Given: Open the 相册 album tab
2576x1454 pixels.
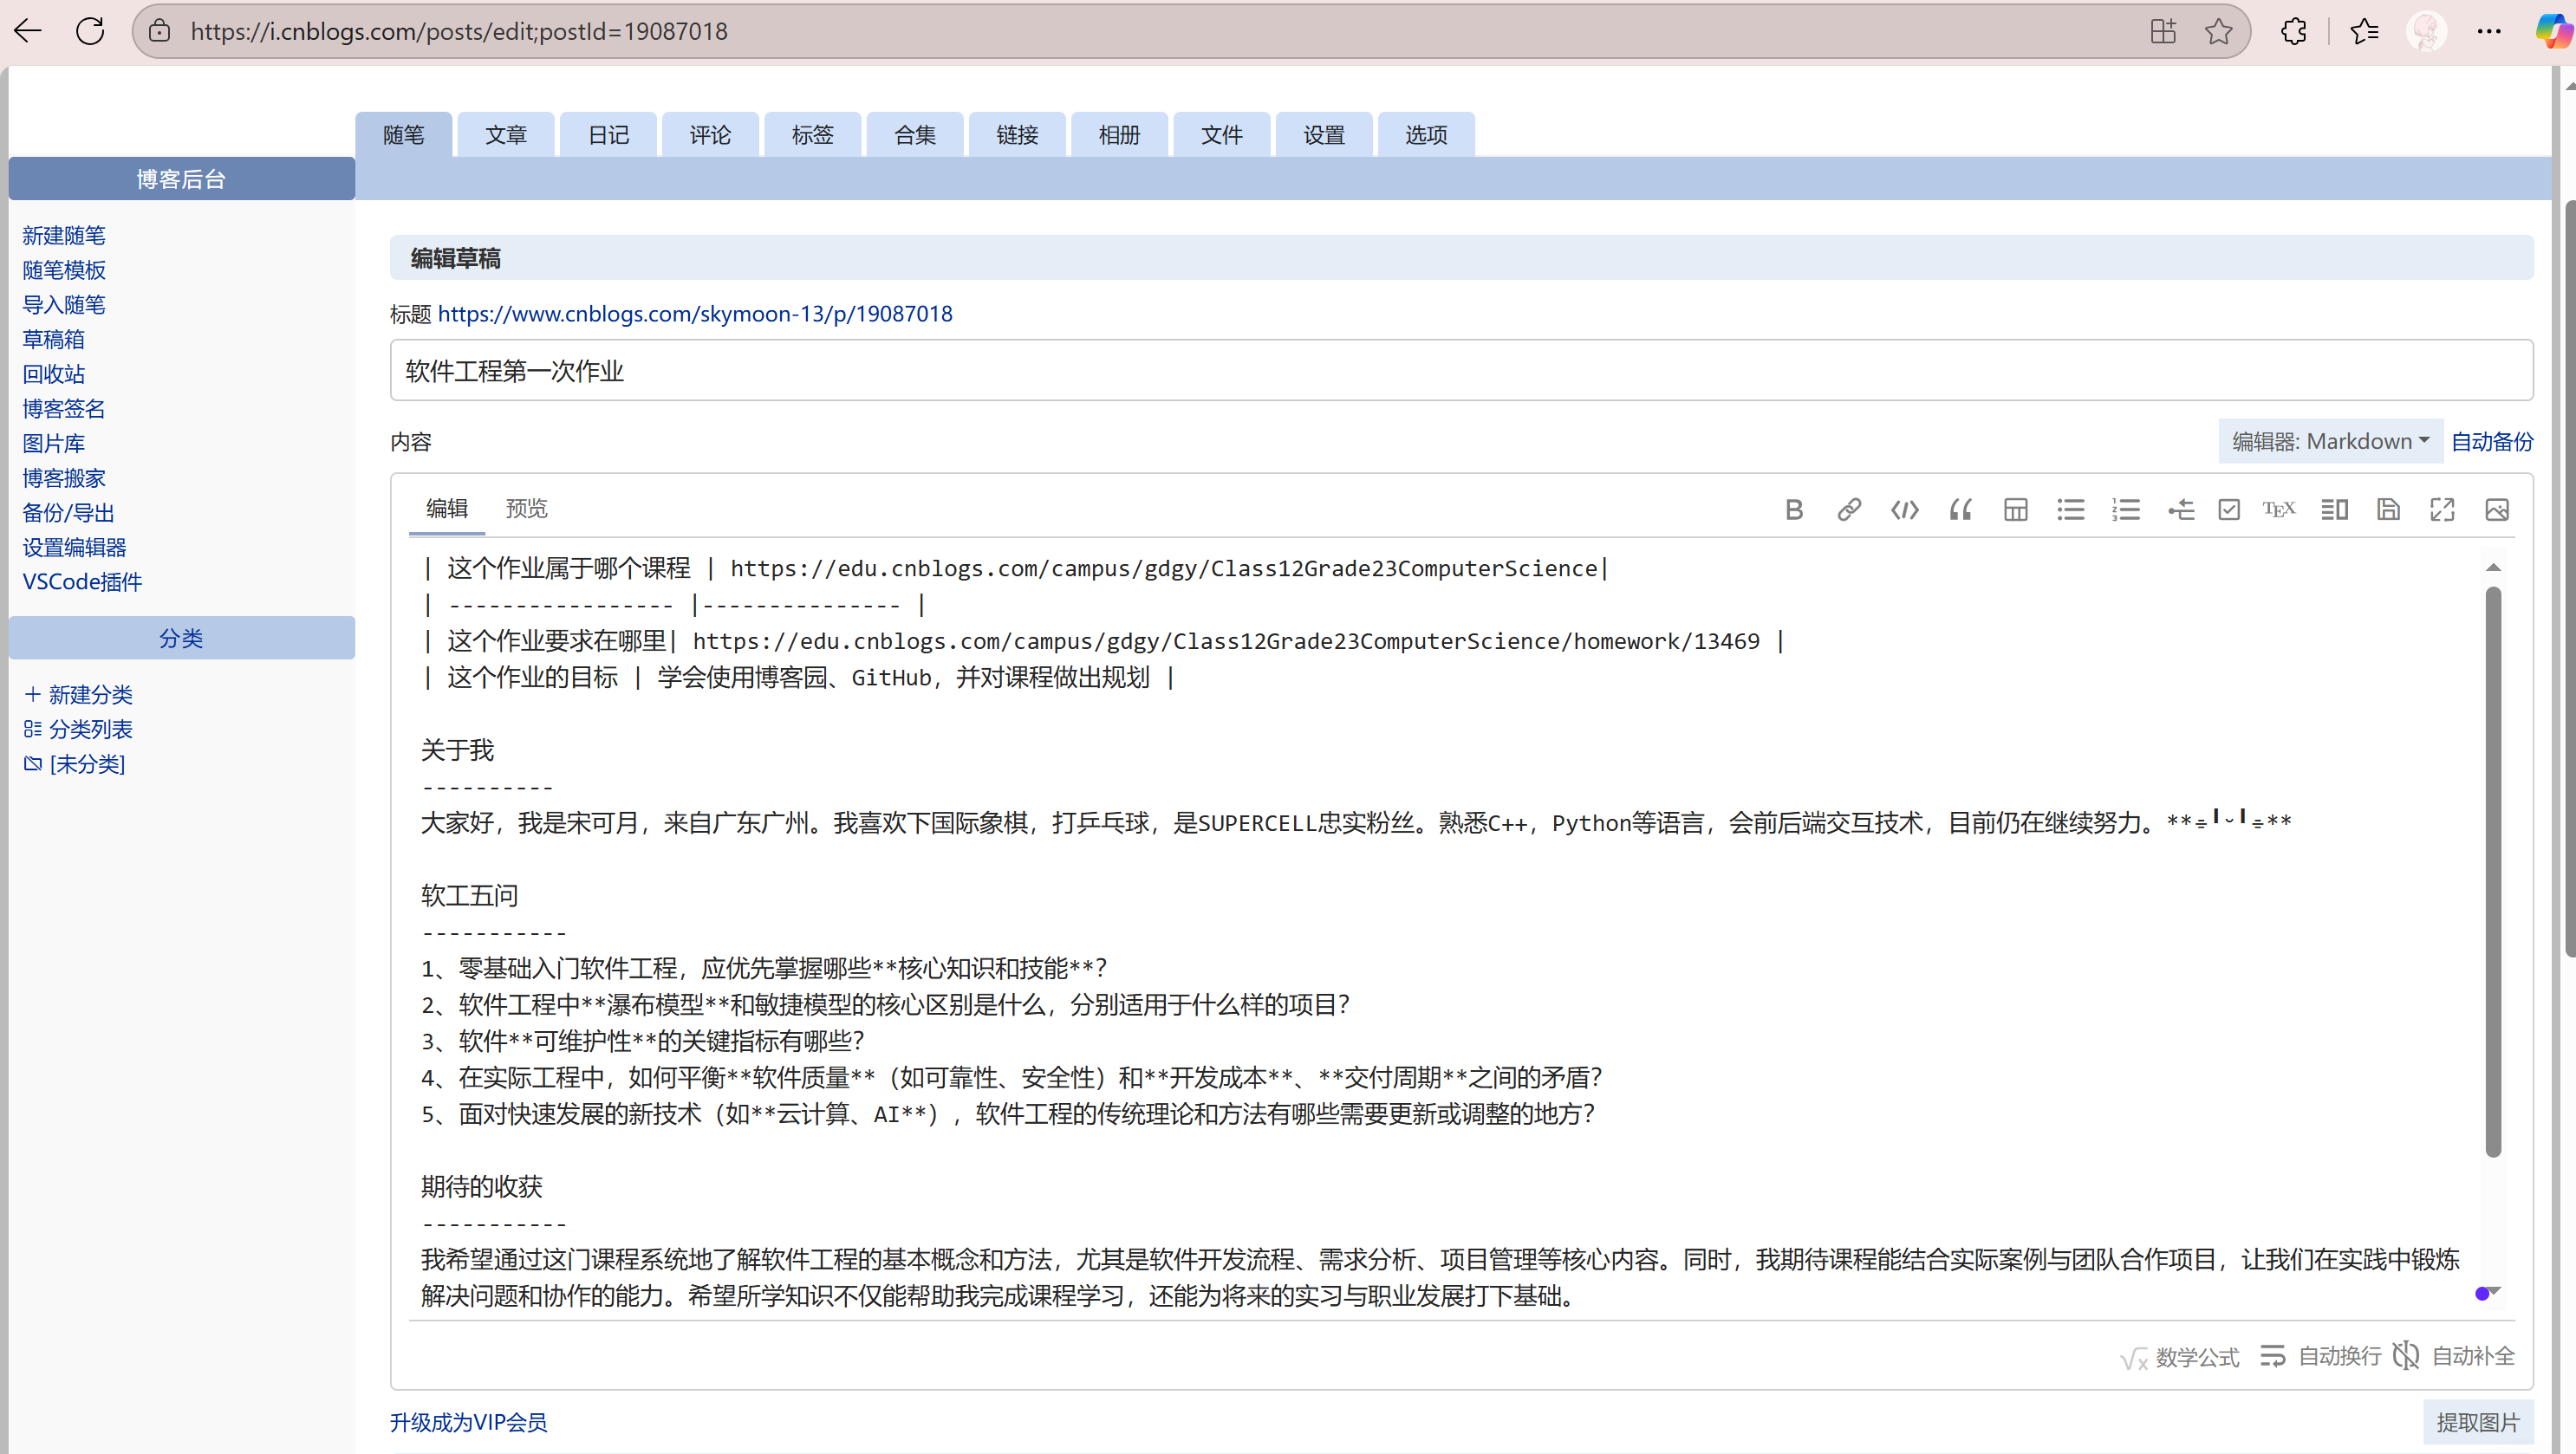Looking at the screenshot, I should click(1119, 134).
